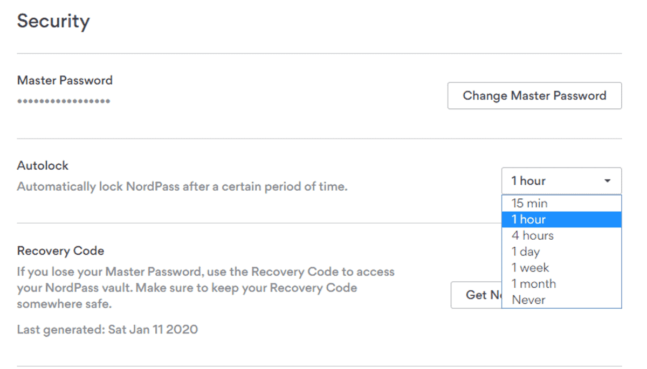647x369 pixels.
Task: Click the Security page heading
Action: coord(53,22)
